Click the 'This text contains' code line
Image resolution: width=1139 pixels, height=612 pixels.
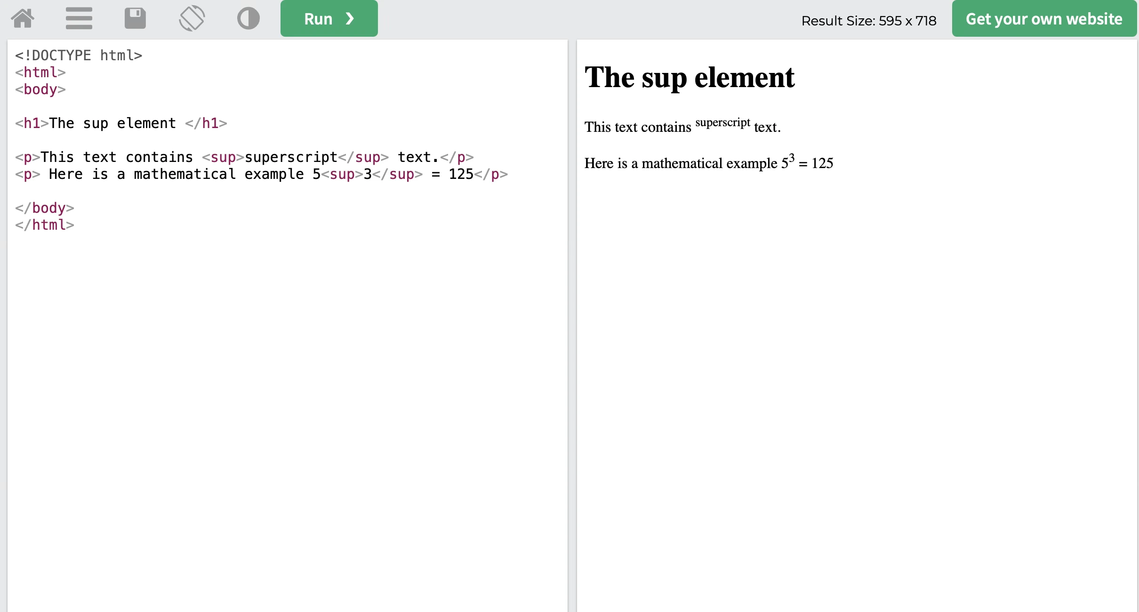(x=244, y=157)
